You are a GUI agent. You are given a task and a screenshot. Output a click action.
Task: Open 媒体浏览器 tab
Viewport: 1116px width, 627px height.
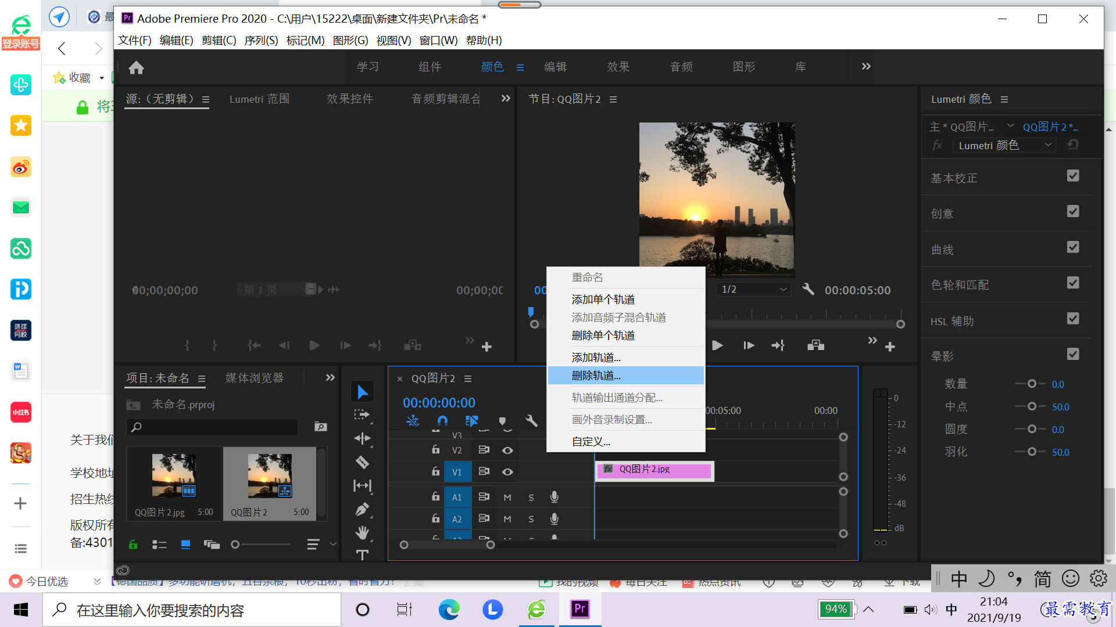255,378
